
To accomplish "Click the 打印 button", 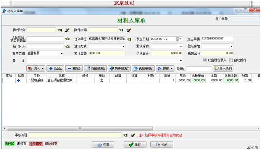I will (x=103, y=145).
